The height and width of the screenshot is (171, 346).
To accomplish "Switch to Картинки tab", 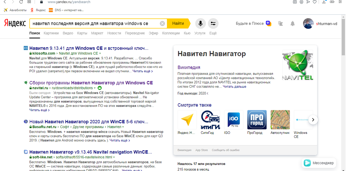I will 51,33.
